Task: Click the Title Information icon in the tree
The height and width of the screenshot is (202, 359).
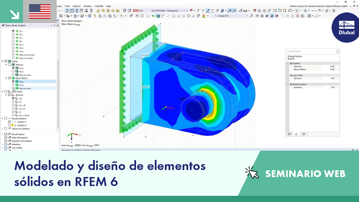Action: click(9, 137)
